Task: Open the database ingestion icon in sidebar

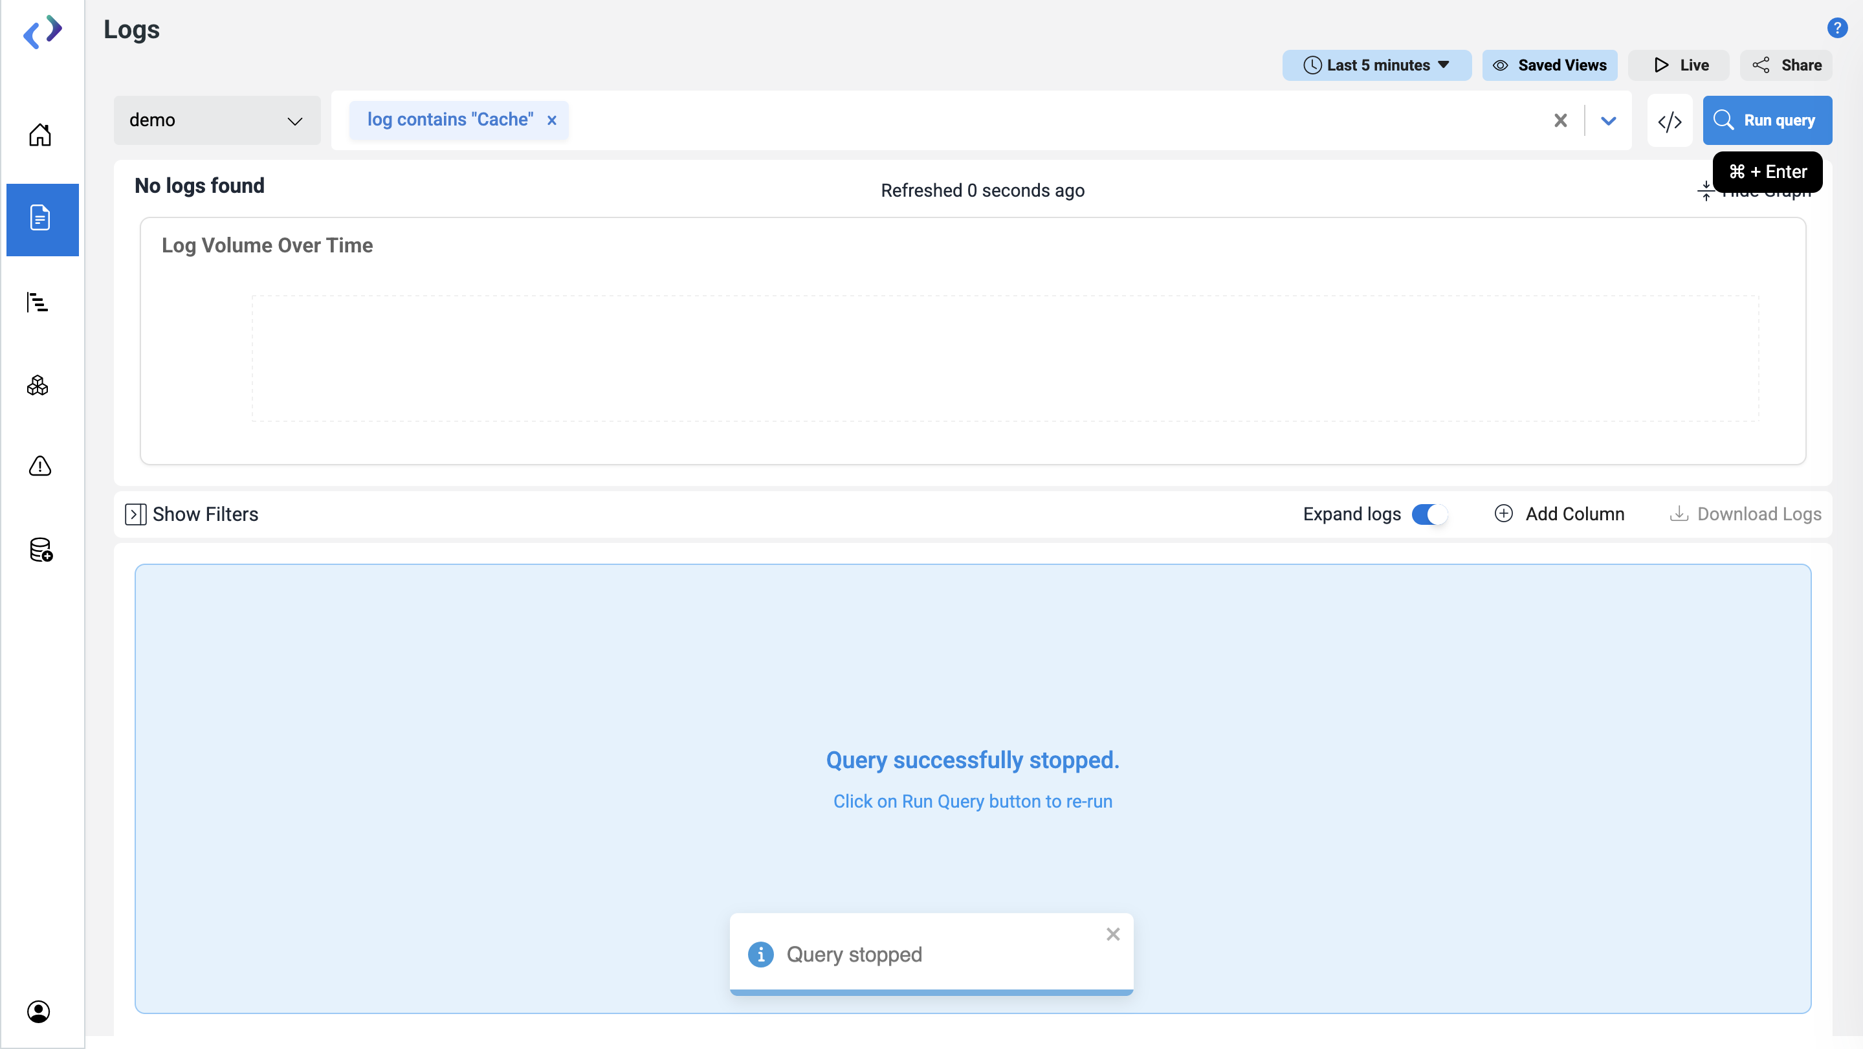Action: tap(41, 550)
